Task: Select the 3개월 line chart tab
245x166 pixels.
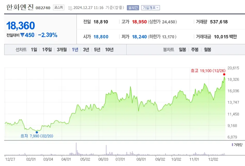Action: click(x=62, y=50)
